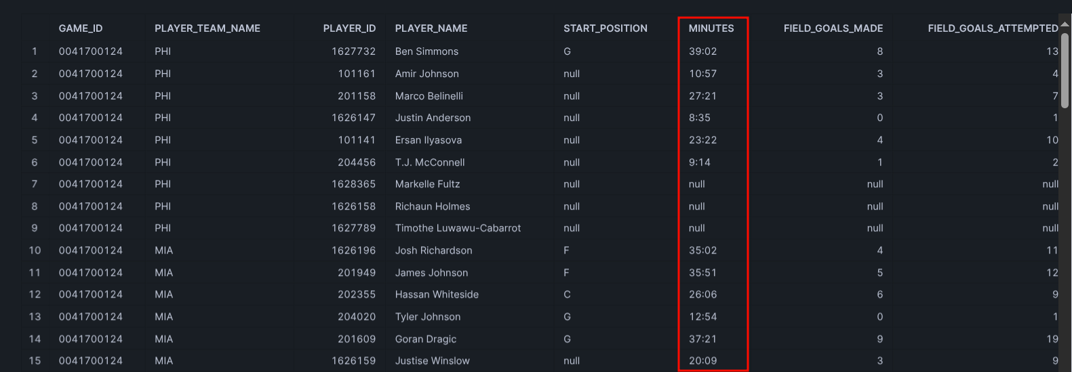Click Justise Winslow's name cell

(x=432, y=361)
